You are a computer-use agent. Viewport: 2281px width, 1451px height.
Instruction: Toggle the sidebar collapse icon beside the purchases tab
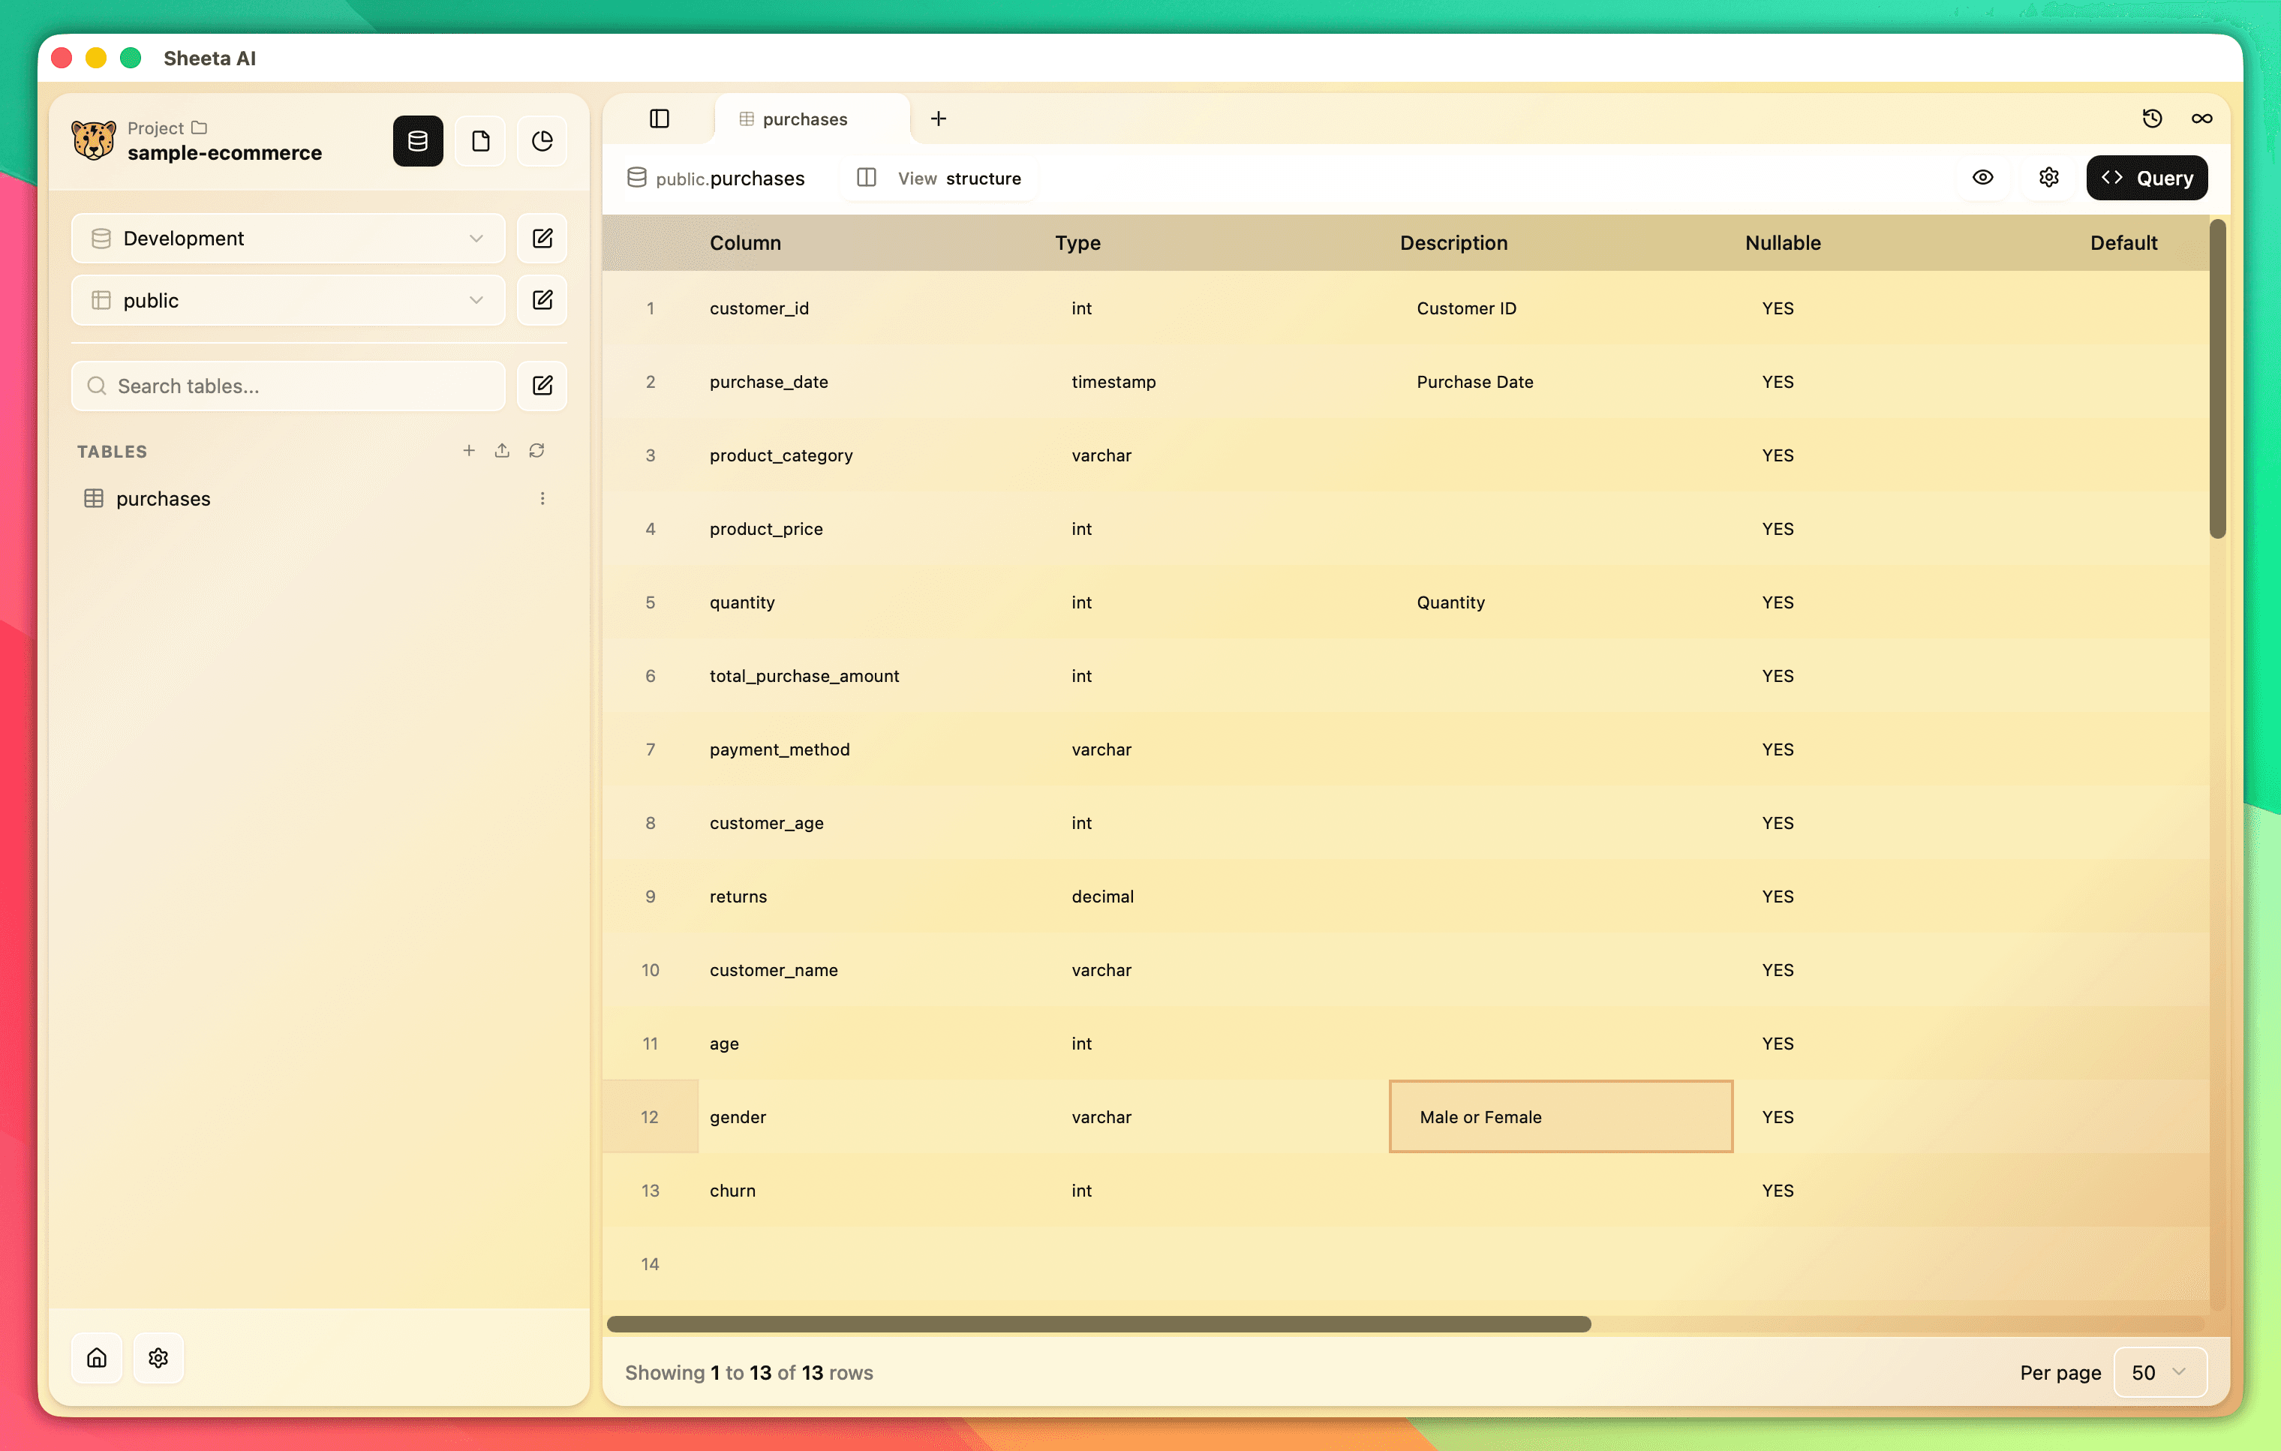[660, 119]
